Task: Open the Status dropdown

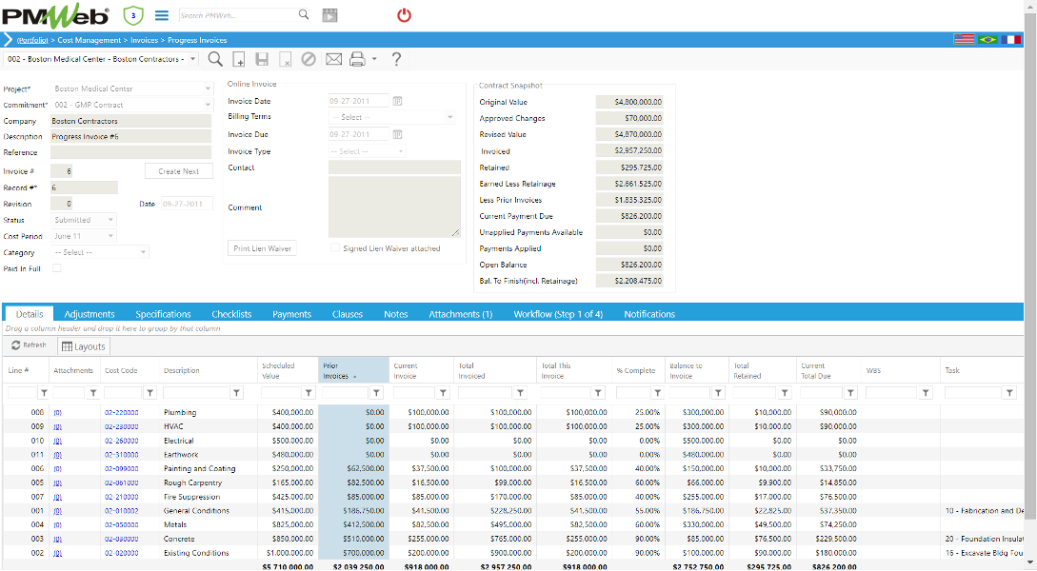Action: [x=110, y=220]
